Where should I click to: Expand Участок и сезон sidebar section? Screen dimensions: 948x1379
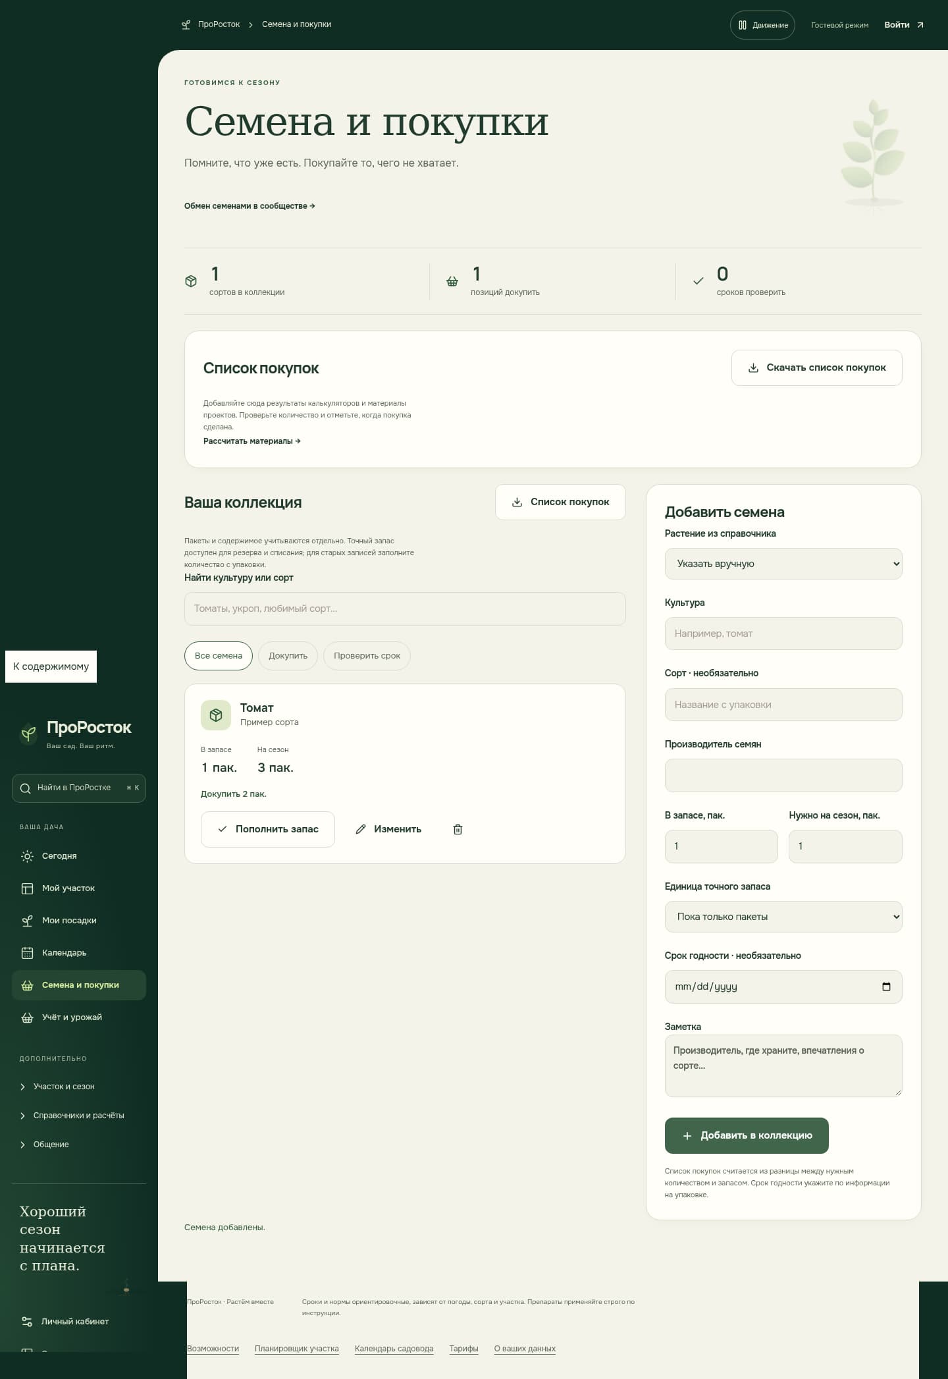[79, 1087]
